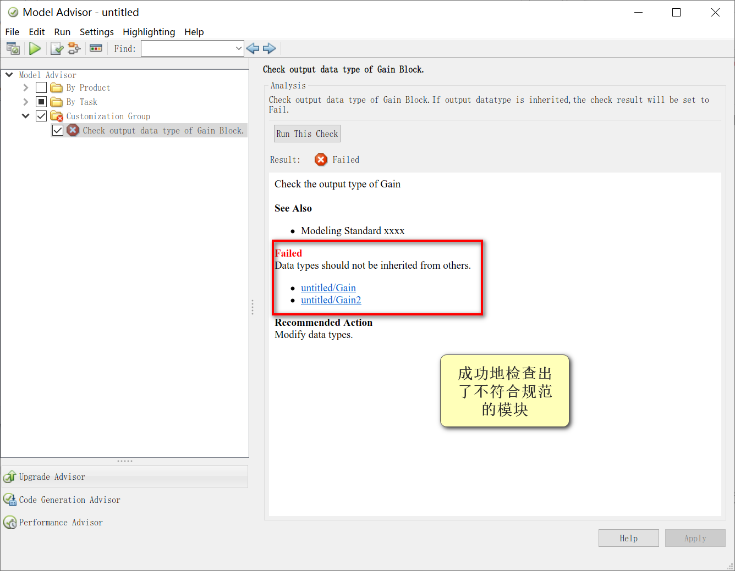Open the Upgrade Advisor
The image size is (735, 571).
click(x=51, y=476)
